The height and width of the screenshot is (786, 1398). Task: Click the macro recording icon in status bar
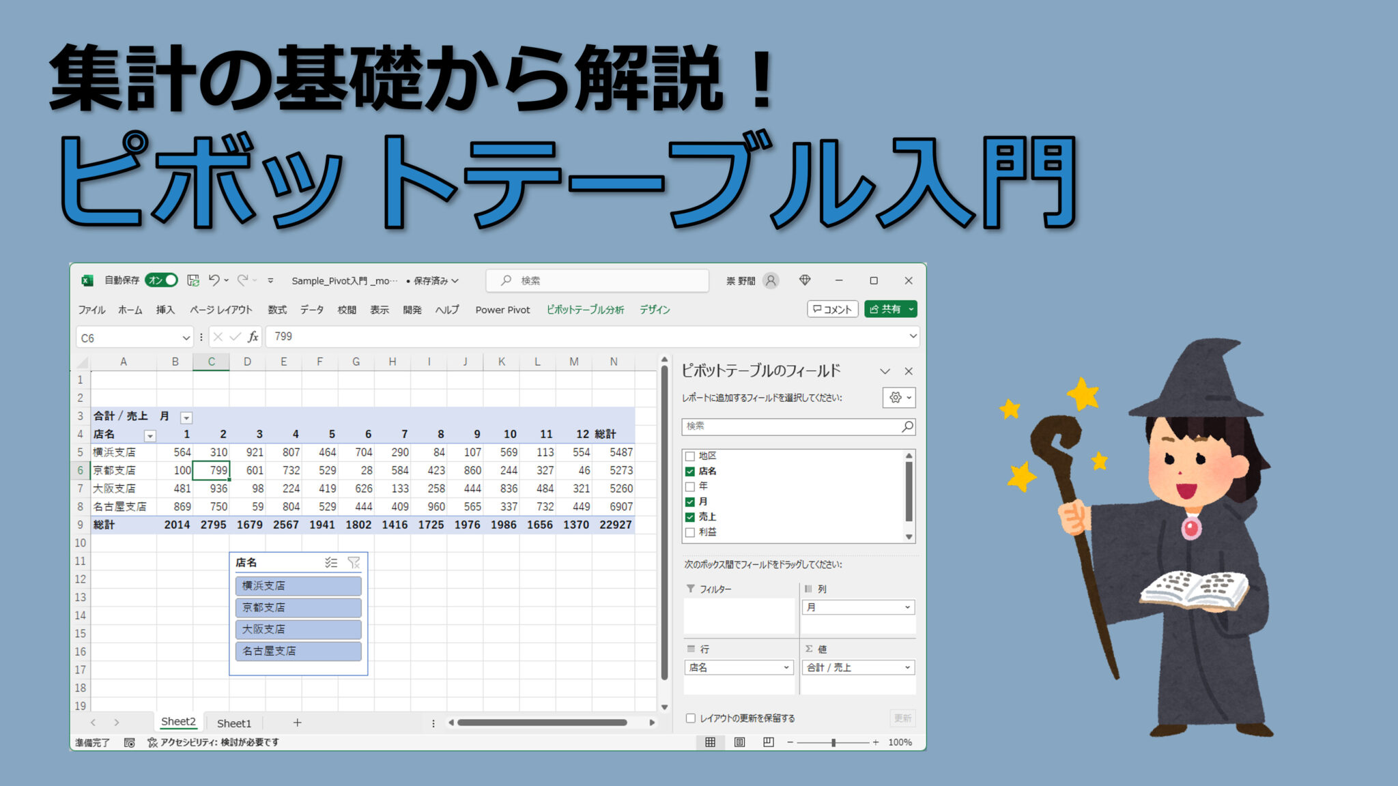[130, 742]
